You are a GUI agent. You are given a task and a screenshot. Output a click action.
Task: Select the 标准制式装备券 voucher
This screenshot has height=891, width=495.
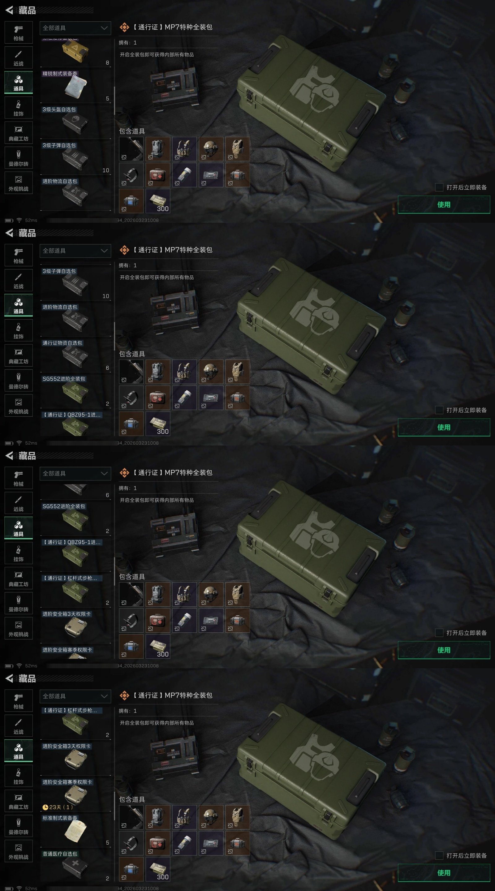[x=76, y=830]
